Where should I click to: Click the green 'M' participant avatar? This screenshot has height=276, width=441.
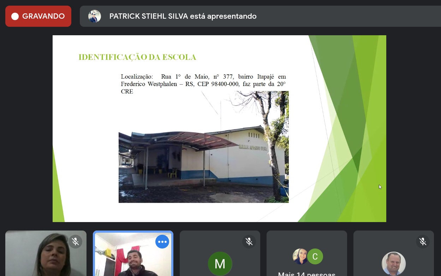220,264
